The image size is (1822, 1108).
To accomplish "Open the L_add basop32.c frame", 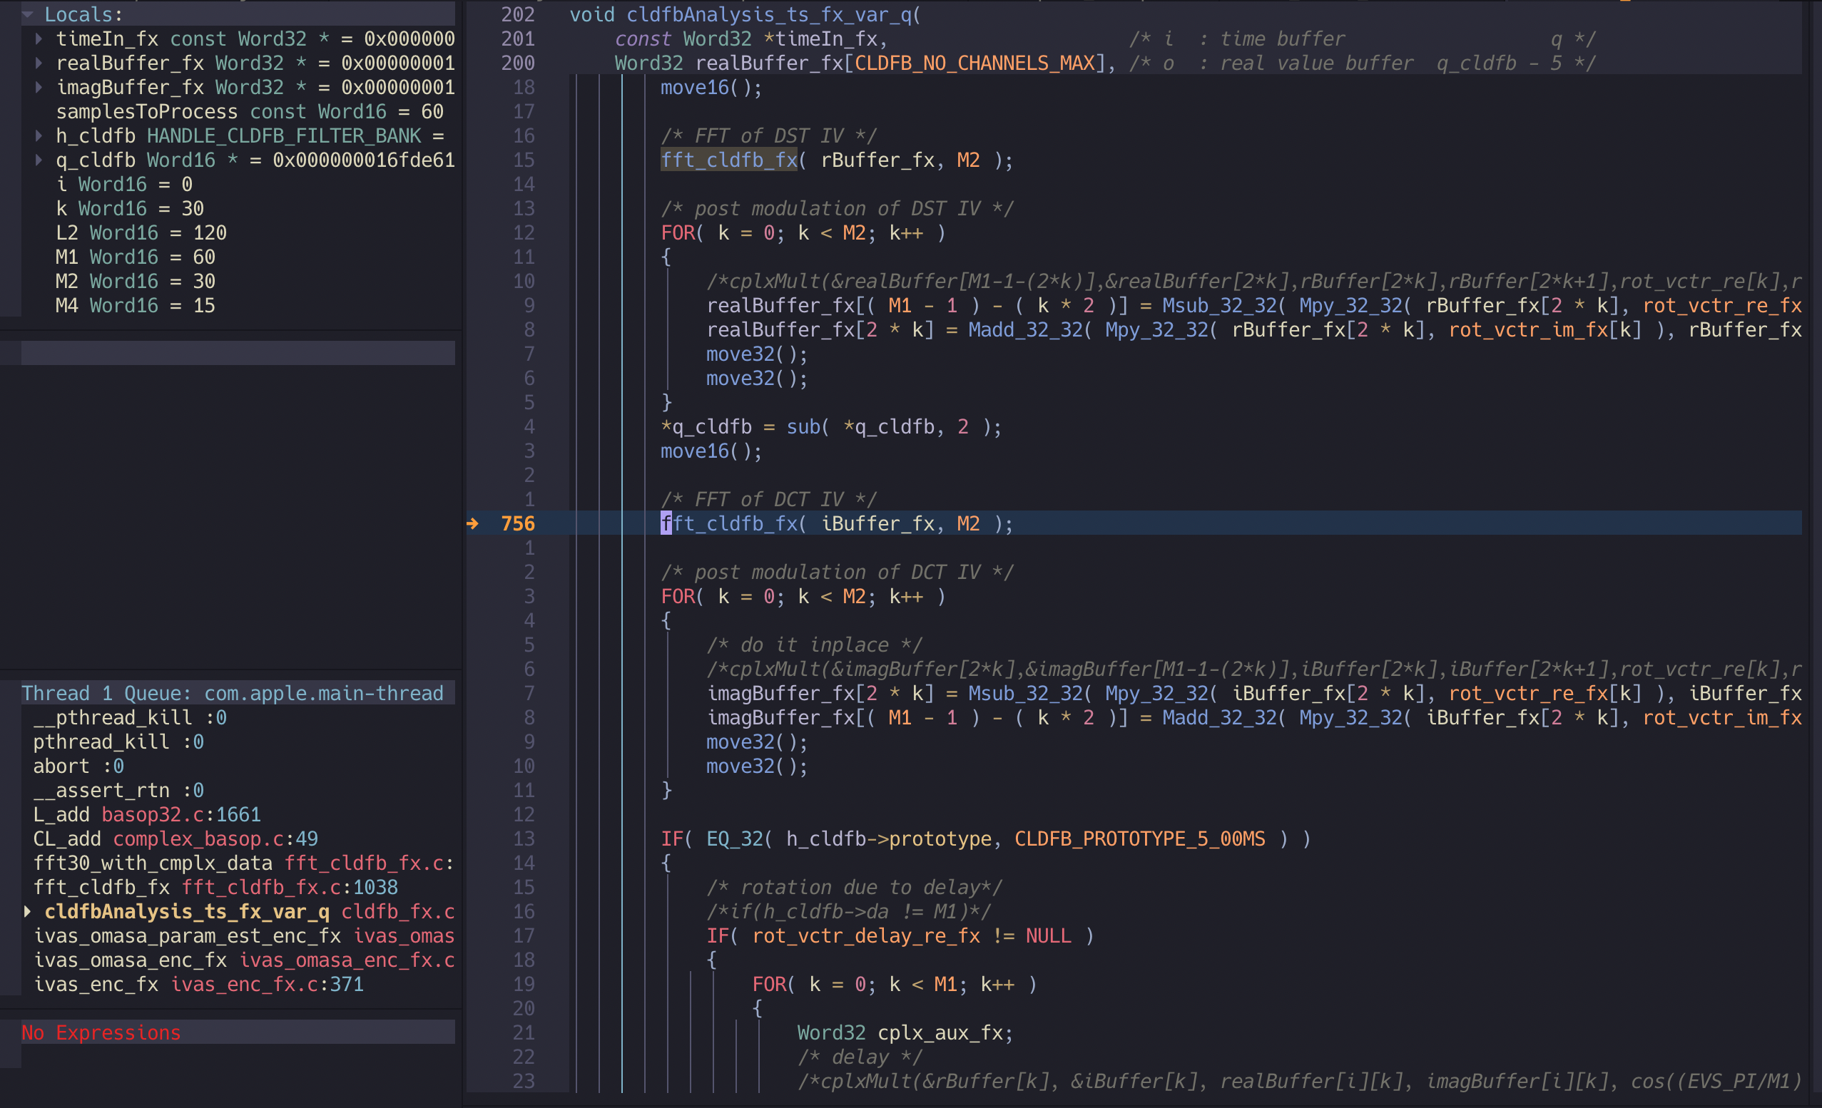I will [x=146, y=814].
